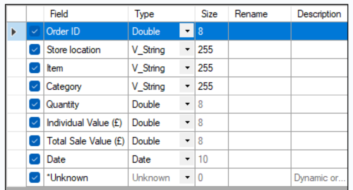The width and height of the screenshot is (353, 190).
Task: Uncheck the Date field checkbox
Action: (35, 159)
